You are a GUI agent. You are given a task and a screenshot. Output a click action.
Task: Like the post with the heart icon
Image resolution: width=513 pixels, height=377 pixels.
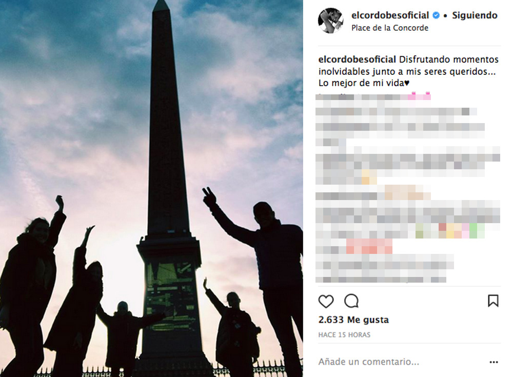[x=326, y=301]
